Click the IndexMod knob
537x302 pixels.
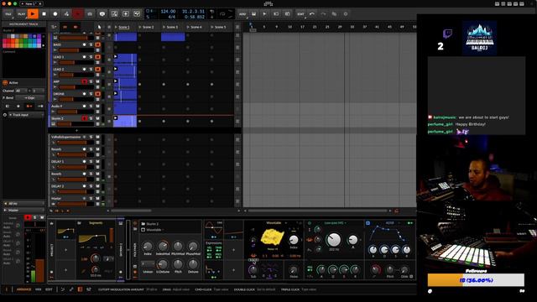coord(163,247)
